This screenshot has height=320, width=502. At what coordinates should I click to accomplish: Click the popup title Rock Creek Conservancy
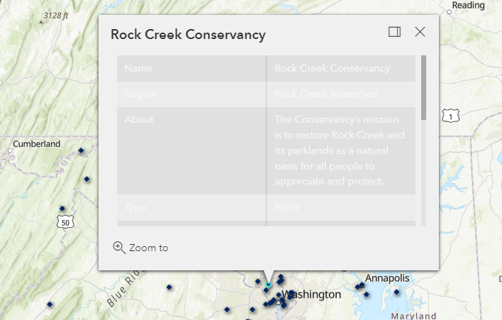(x=188, y=35)
